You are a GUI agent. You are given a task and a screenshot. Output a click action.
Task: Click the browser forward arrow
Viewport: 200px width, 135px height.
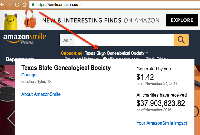(9, 5)
